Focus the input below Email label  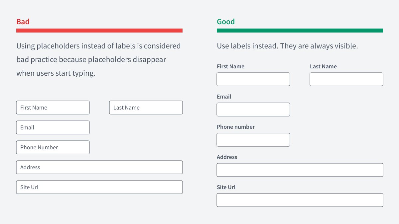[253, 110]
